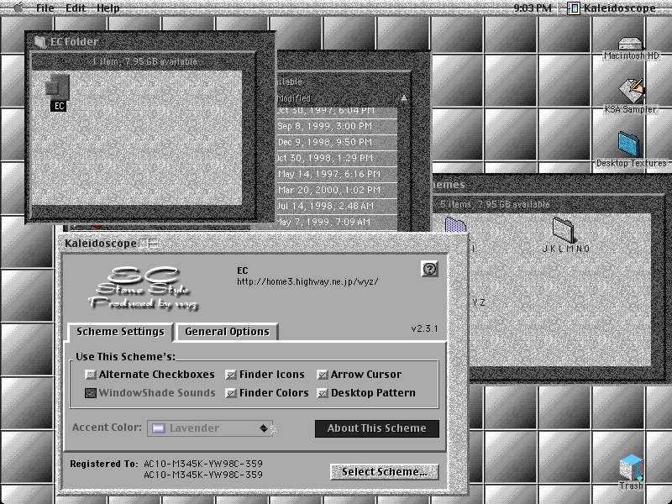Open the Kaleidoscope help question mark icon
The image size is (672, 504).
tap(429, 269)
